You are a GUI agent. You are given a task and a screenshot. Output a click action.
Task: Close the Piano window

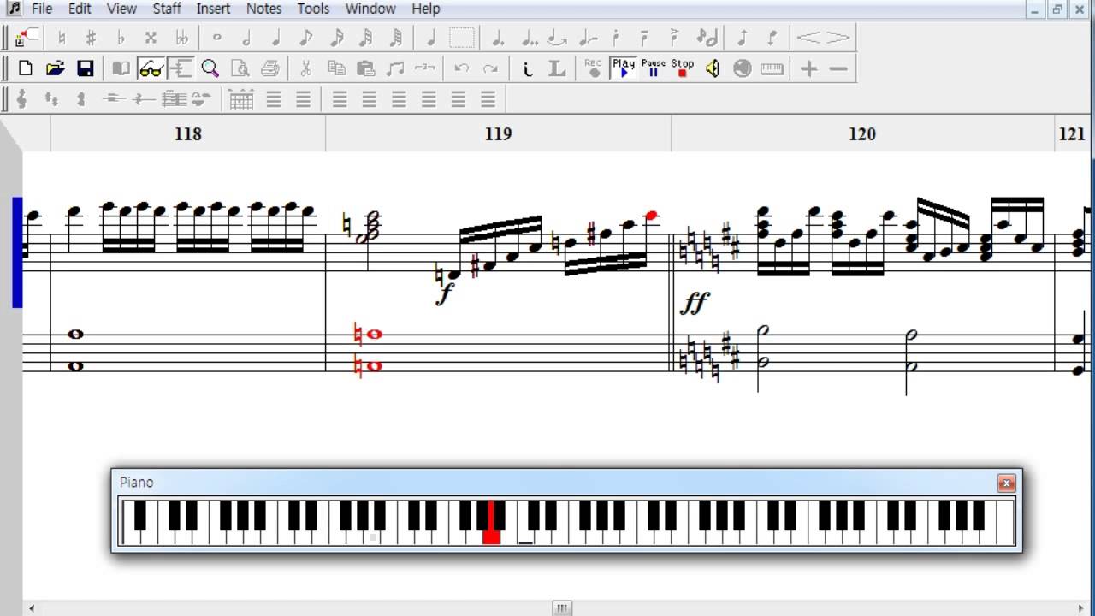pyautogui.click(x=1007, y=483)
